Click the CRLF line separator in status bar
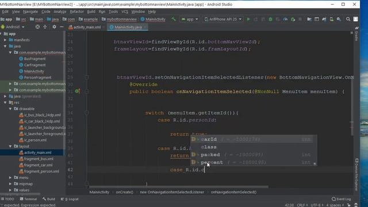Viewport: 368px width, 207px height. (302, 205)
